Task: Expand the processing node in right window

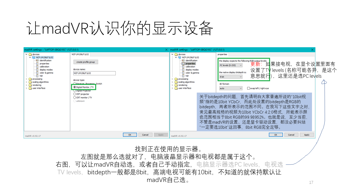Action: coord(172,79)
